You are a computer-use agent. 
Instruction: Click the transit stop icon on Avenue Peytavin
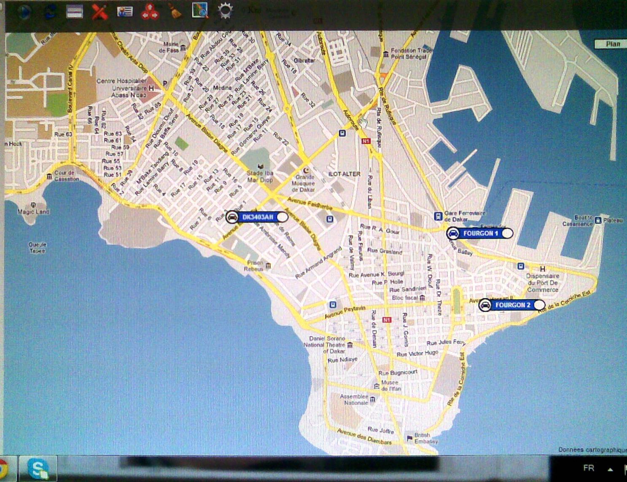333,305
